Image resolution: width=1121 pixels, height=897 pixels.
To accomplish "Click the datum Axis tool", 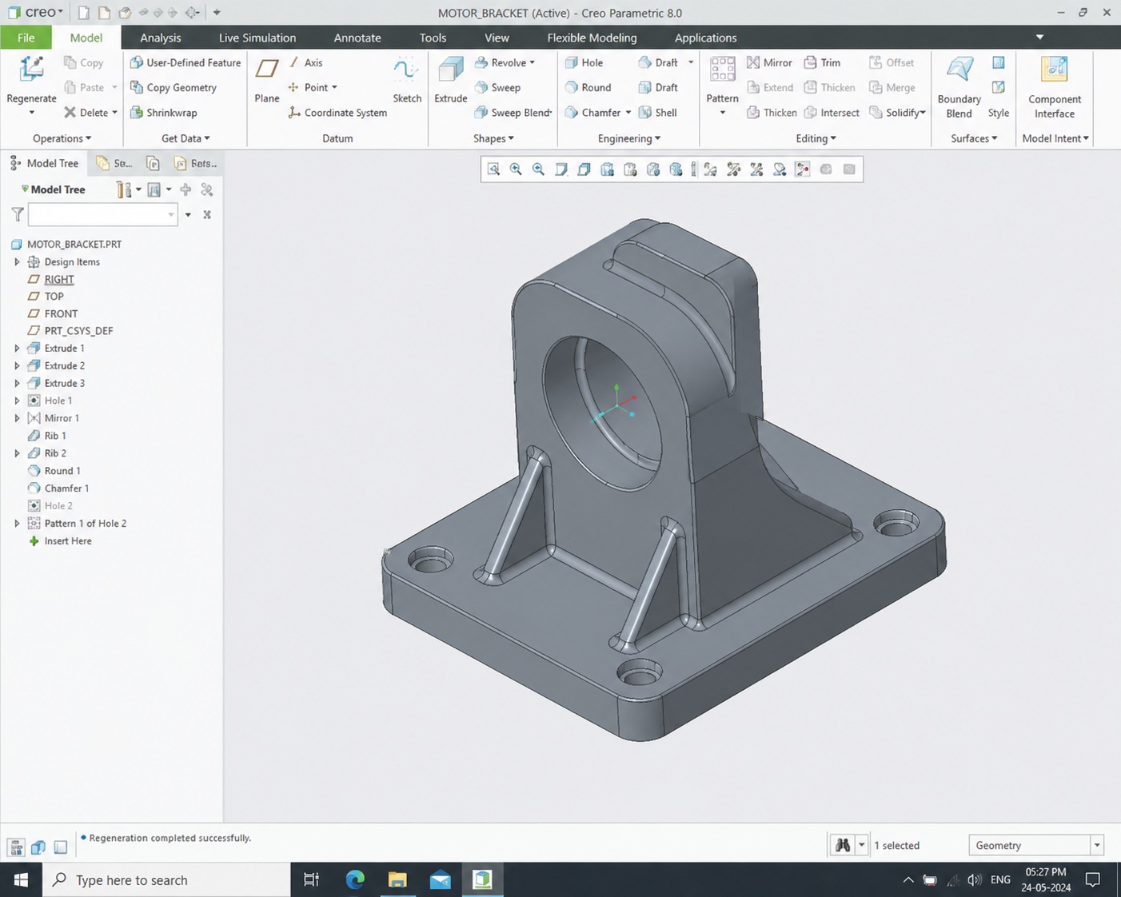I will pos(305,62).
